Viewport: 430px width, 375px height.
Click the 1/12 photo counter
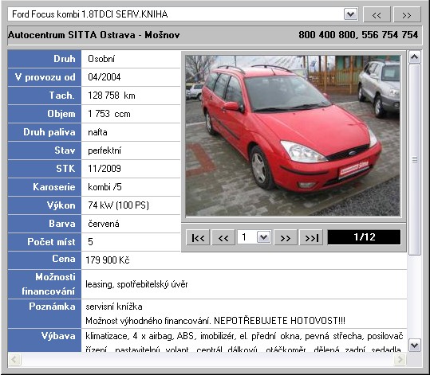pos(364,237)
